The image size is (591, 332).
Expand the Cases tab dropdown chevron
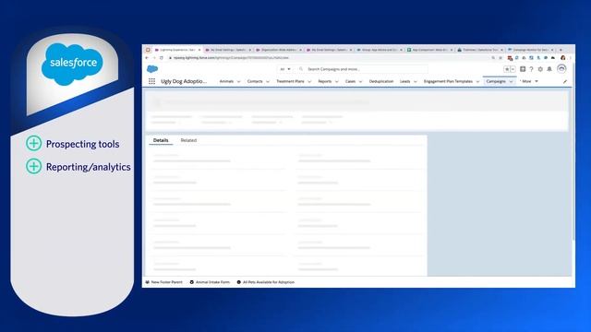360,81
